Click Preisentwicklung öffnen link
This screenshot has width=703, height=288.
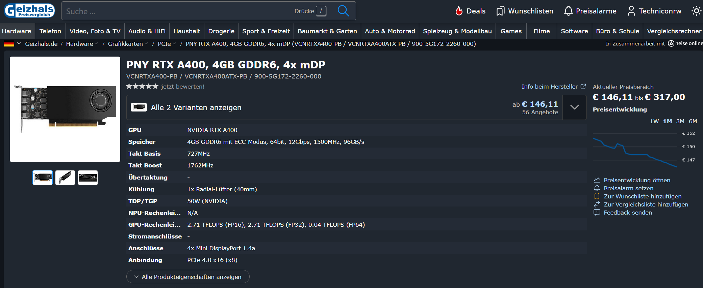point(637,180)
